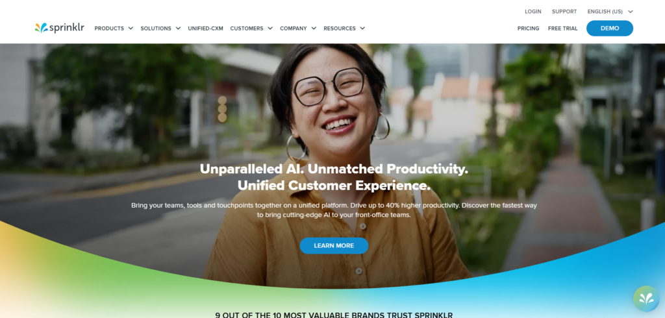Expand the Resources dropdown chevron
The width and height of the screenshot is (665, 318).
[362, 29]
